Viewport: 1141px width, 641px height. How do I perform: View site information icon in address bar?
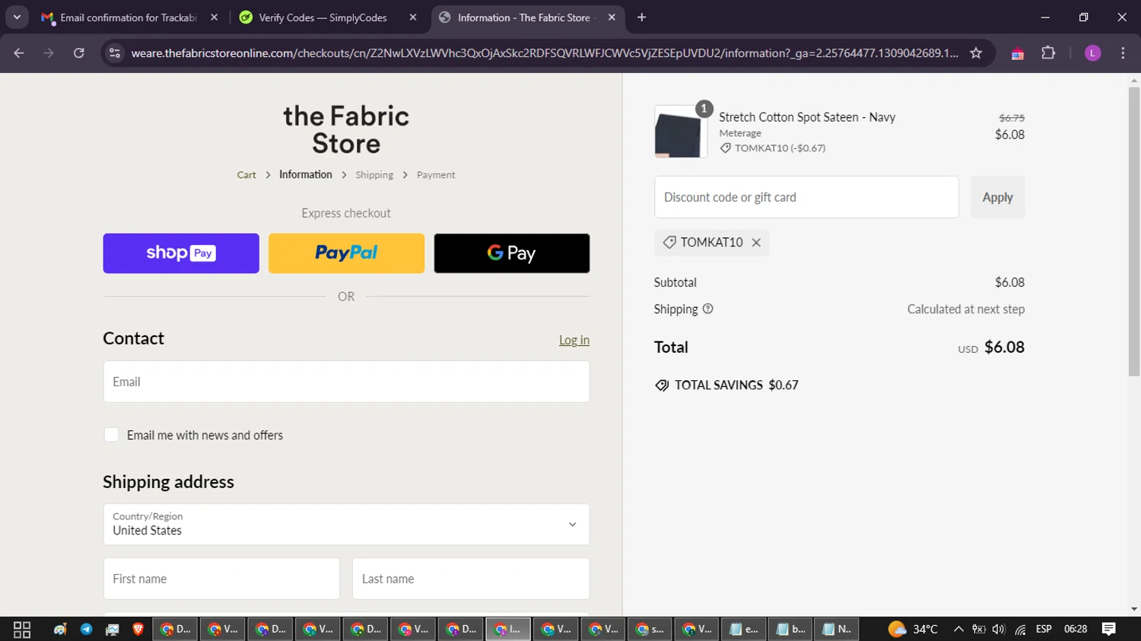(115, 53)
